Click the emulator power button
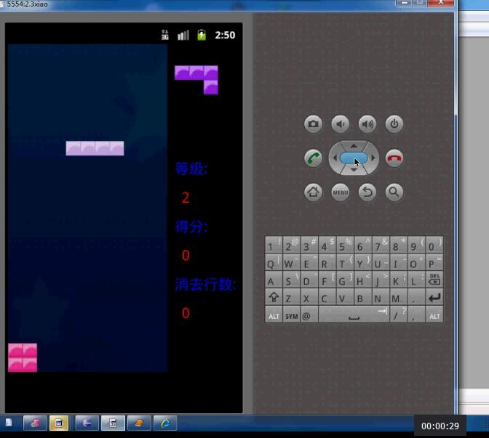This screenshot has height=438, width=489. click(x=394, y=124)
